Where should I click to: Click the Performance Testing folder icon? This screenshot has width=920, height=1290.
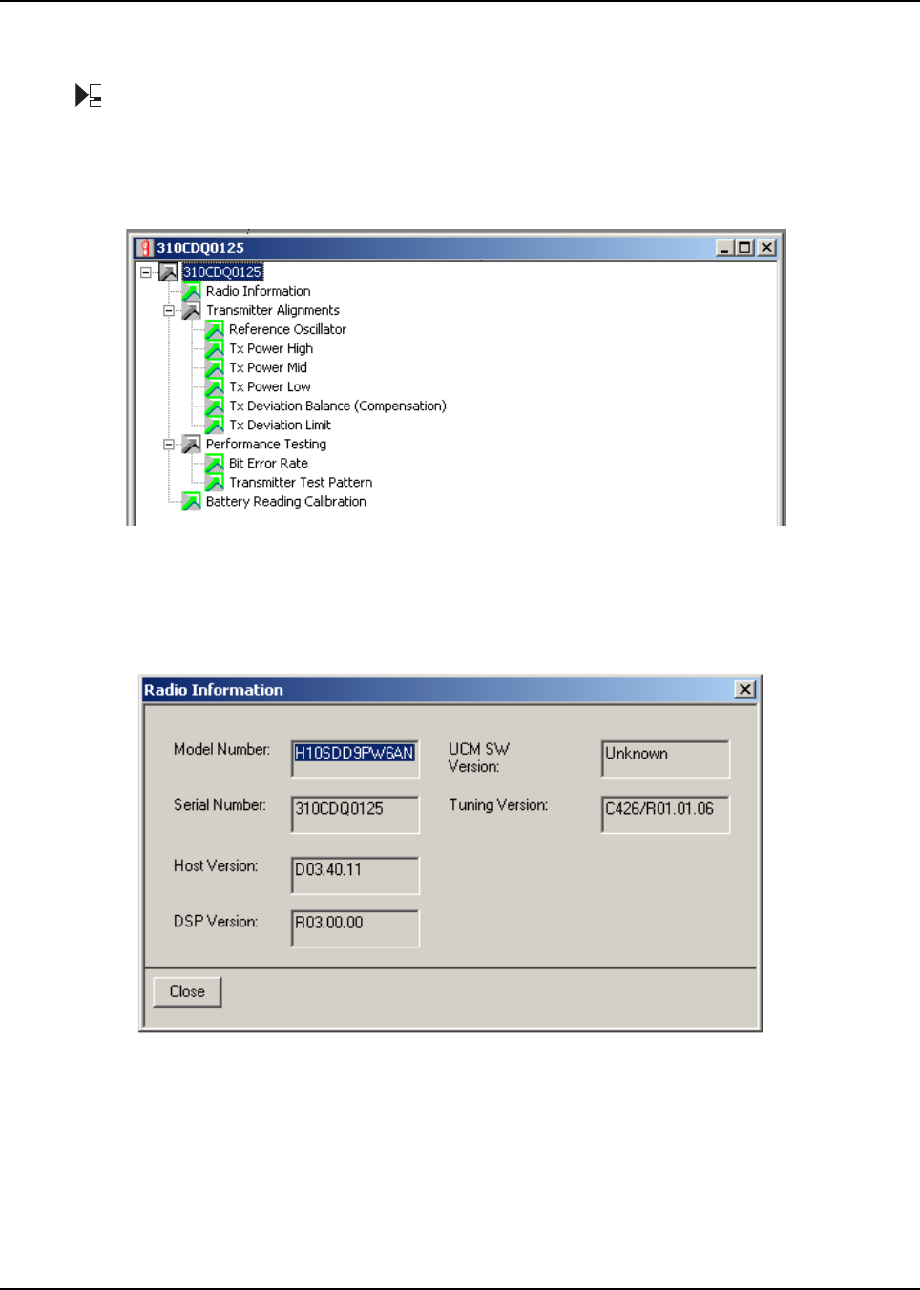(x=191, y=444)
